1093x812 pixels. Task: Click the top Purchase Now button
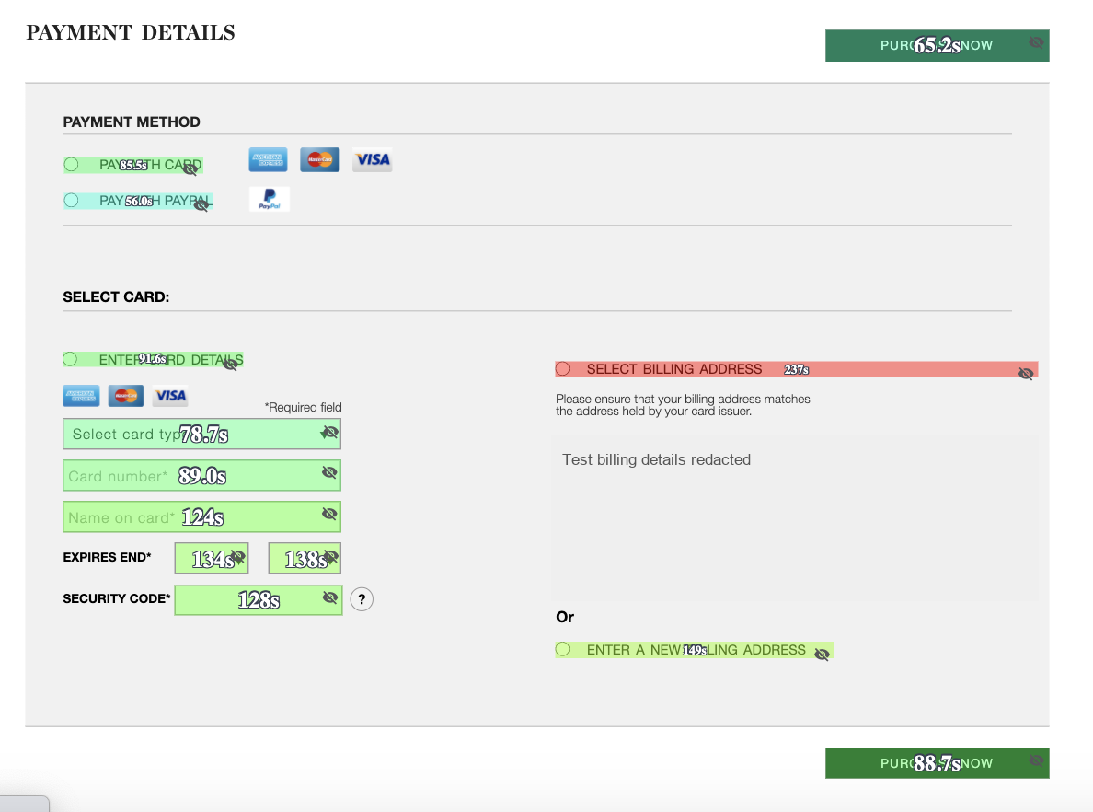point(937,45)
